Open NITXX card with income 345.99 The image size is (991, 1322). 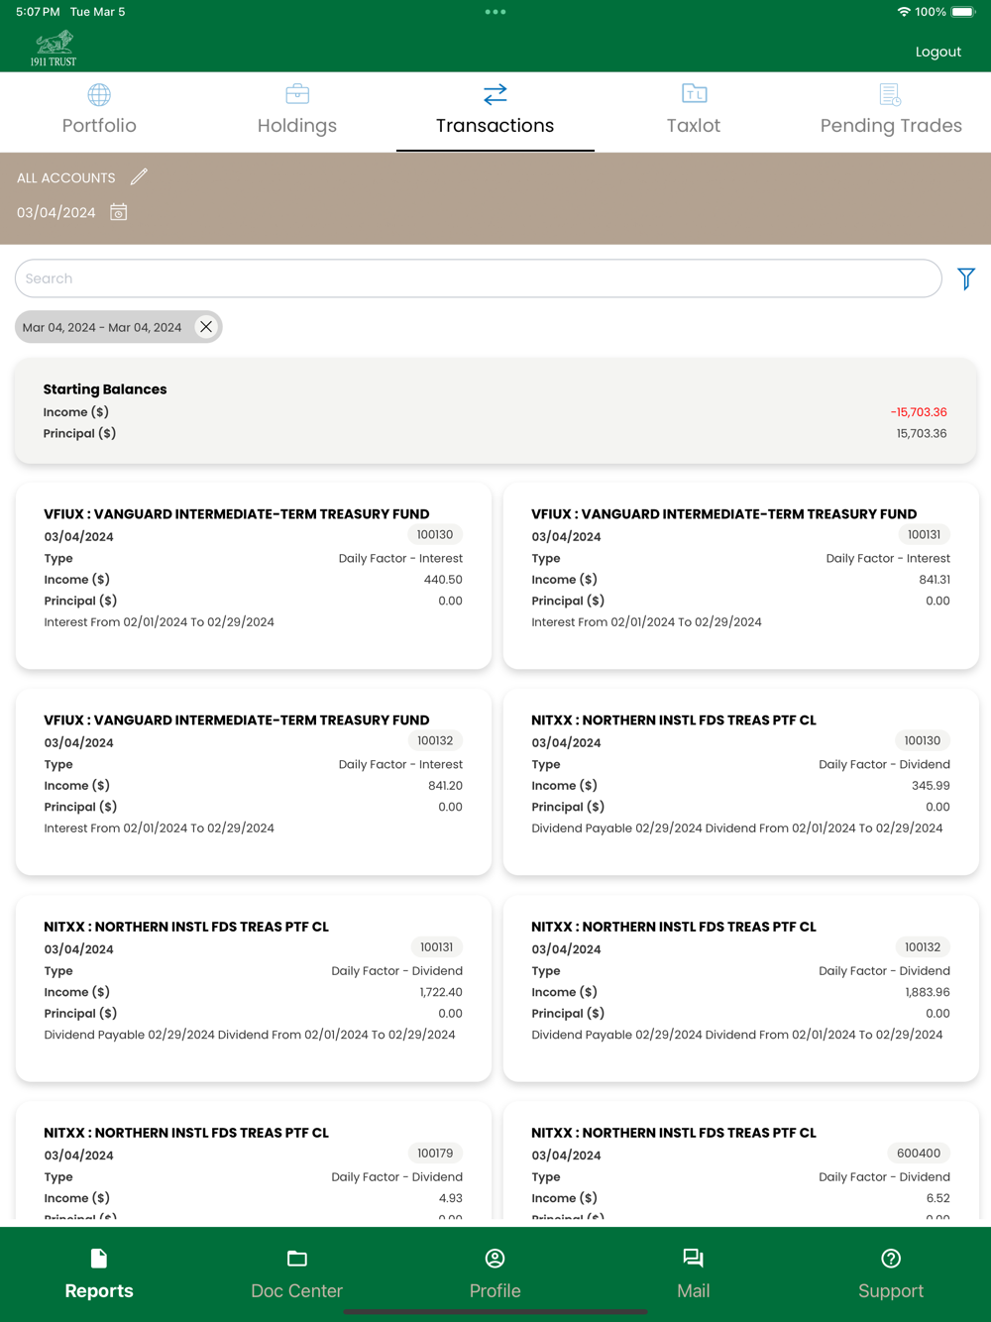pos(741,782)
